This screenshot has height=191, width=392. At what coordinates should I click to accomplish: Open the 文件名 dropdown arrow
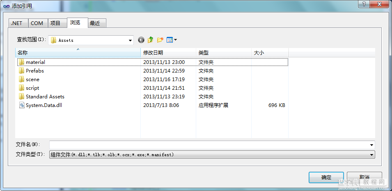point(372,145)
